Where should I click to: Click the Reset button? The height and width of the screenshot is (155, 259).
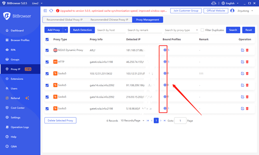[x=248, y=30]
